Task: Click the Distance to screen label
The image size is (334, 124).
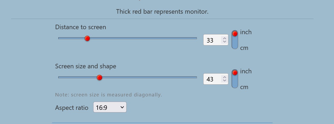Action: [81, 27]
